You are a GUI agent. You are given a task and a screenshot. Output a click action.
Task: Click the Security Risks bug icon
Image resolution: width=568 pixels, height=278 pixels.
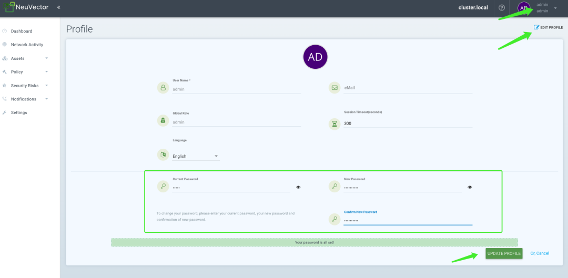[5, 86]
